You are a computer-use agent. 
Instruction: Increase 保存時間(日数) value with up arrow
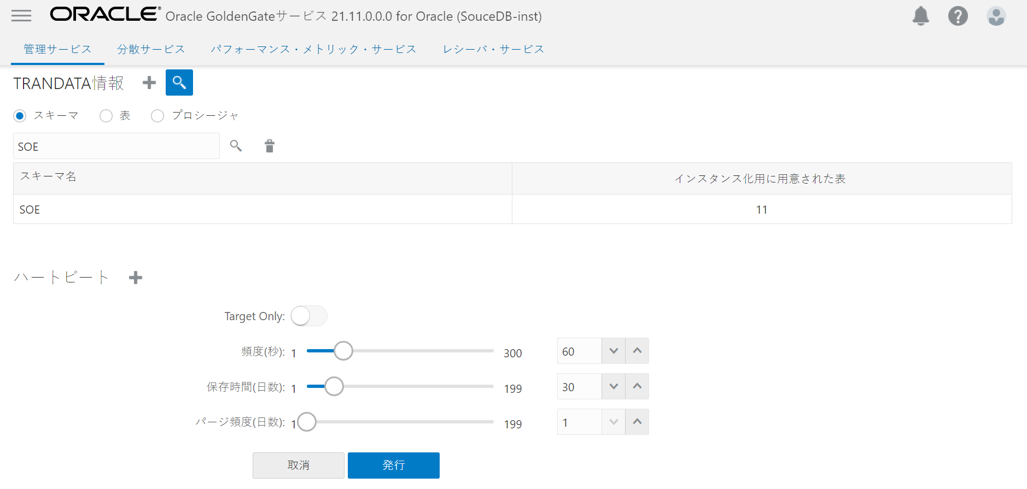pos(637,386)
